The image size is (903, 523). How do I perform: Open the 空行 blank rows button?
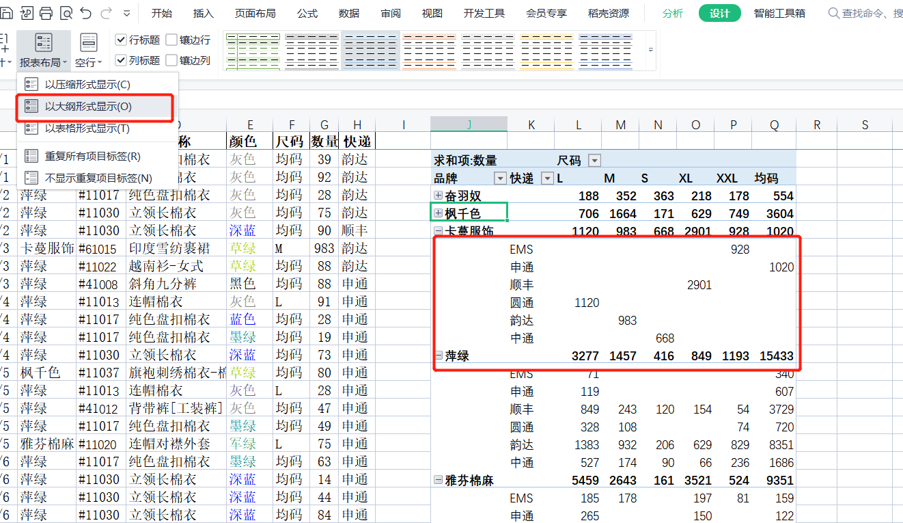pyautogui.click(x=88, y=51)
